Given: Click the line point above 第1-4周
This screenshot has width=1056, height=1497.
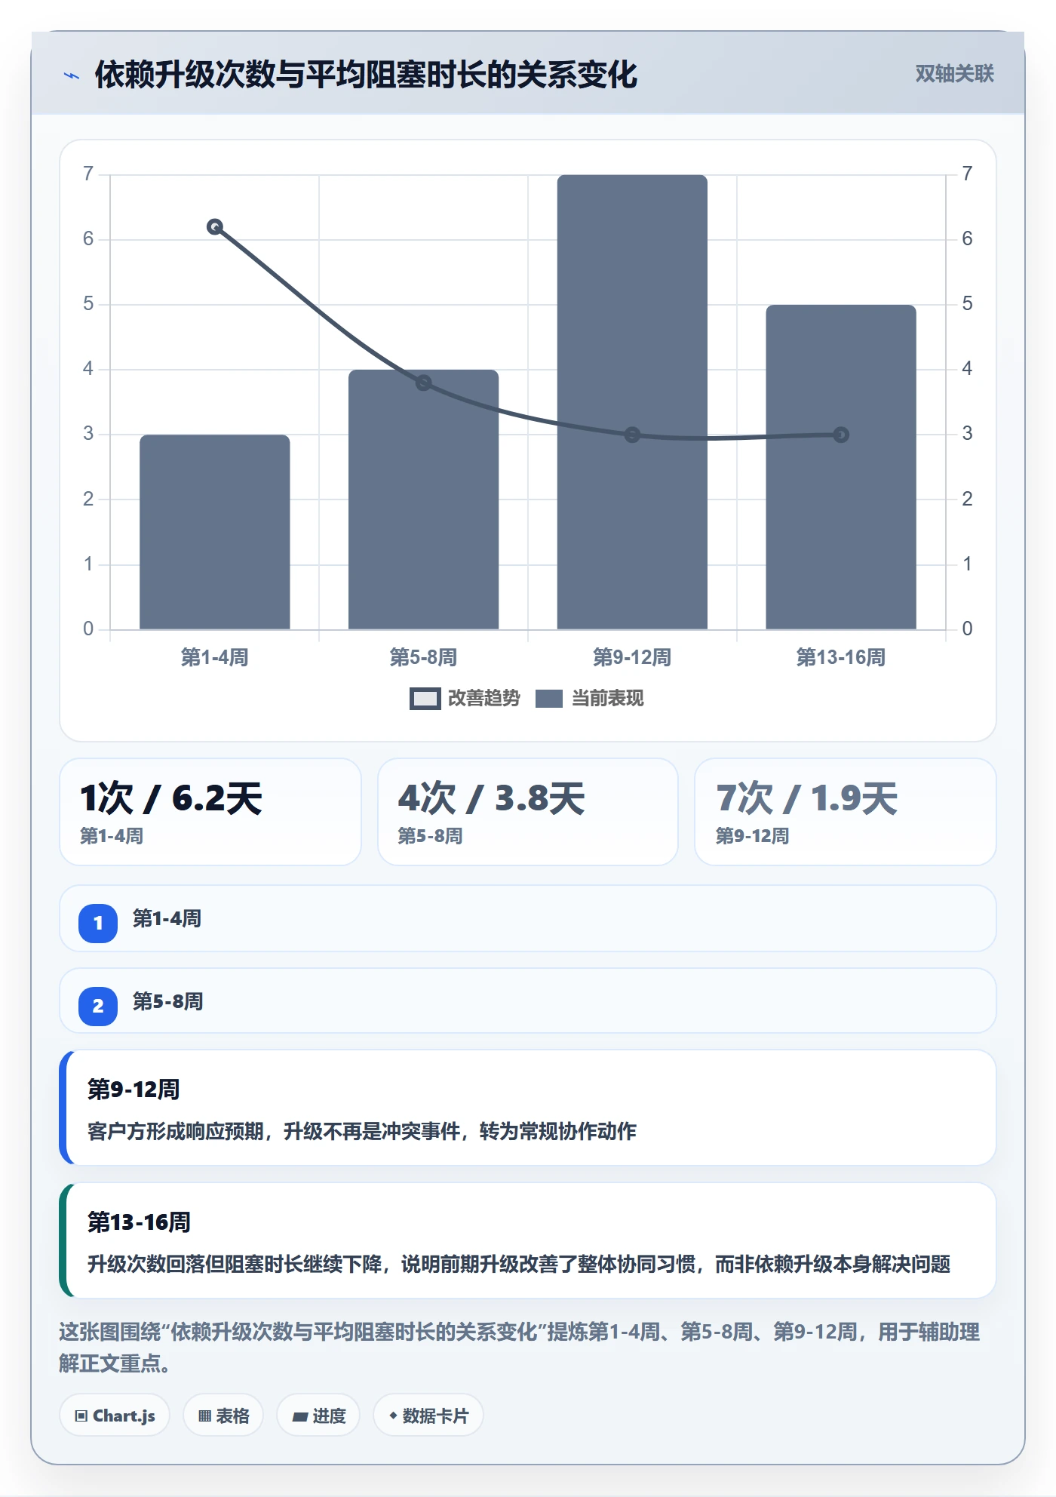Looking at the screenshot, I should pos(215,227).
